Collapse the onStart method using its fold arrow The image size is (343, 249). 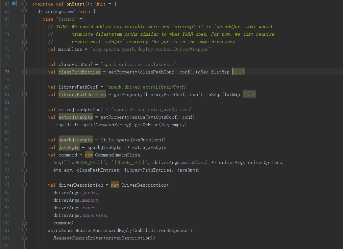[24, 4]
